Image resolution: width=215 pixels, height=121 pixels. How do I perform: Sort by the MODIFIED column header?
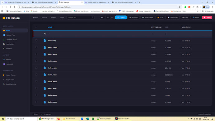click(186, 27)
